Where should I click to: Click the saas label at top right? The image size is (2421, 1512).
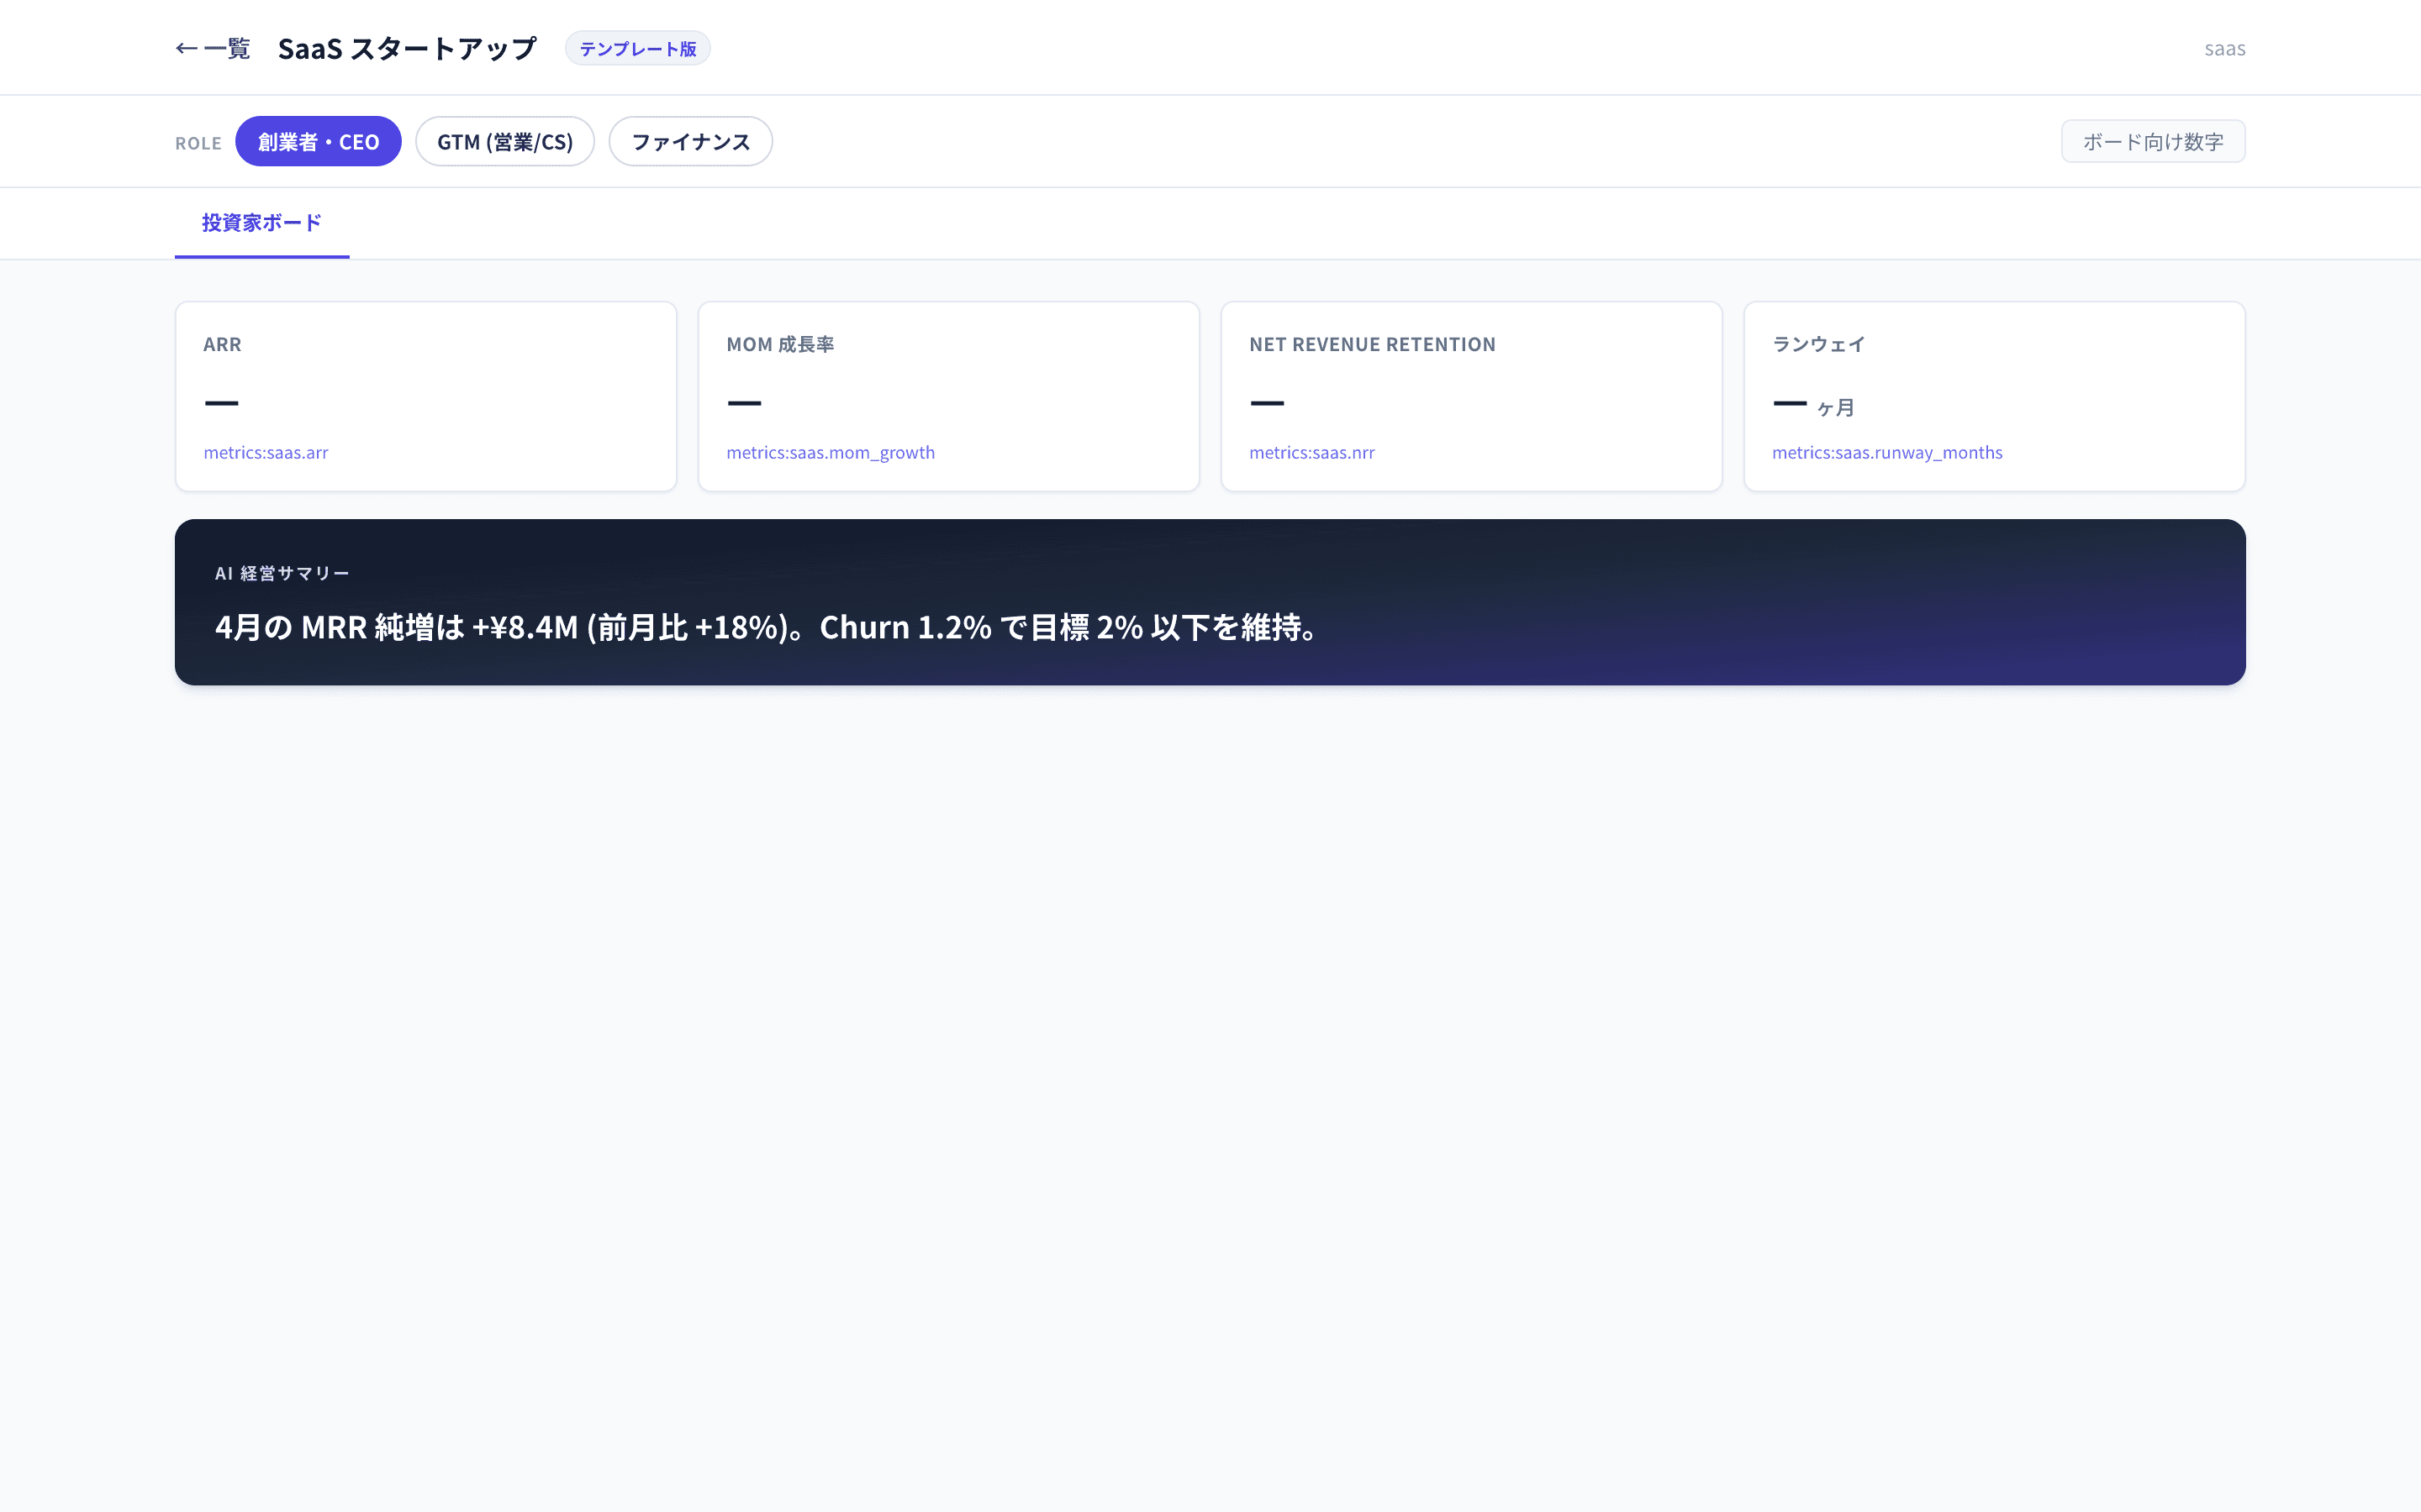pos(2224,48)
